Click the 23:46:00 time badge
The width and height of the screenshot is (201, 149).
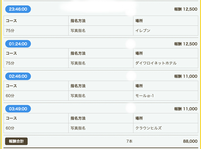pyautogui.click(x=18, y=9)
